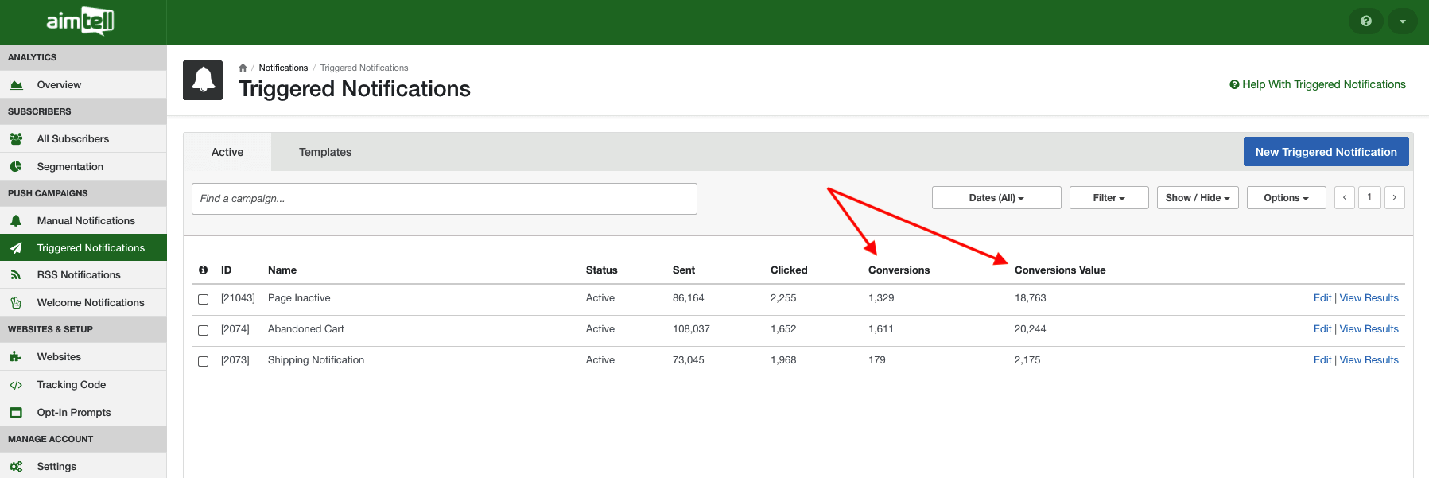Switch to the Templates tab
Viewport: 1429px width, 478px height.
(324, 152)
